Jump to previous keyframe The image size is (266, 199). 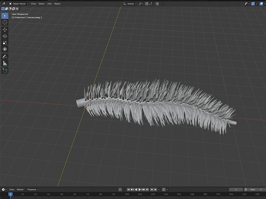(x=132, y=189)
